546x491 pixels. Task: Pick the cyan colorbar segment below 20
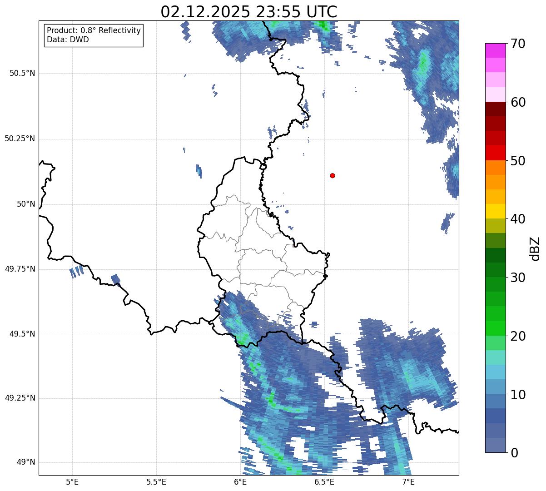pyautogui.click(x=495, y=357)
